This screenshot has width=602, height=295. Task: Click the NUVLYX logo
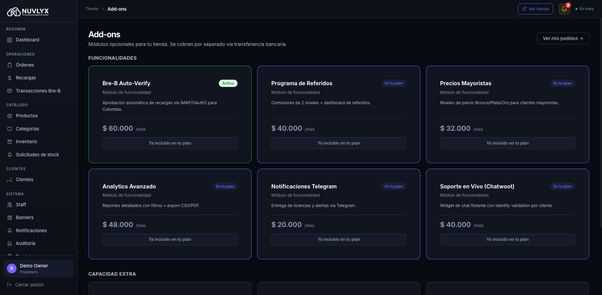pyautogui.click(x=28, y=12)
